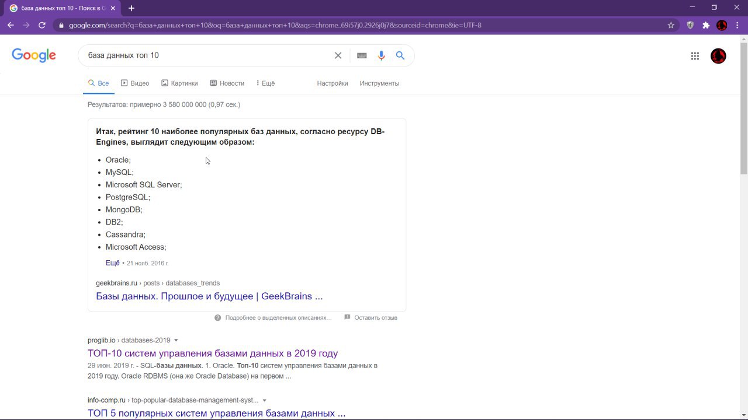748x420 pixels.
Task: Click the PostgreSQL list item
Action: pyautogui.click(x=128, y=197)
